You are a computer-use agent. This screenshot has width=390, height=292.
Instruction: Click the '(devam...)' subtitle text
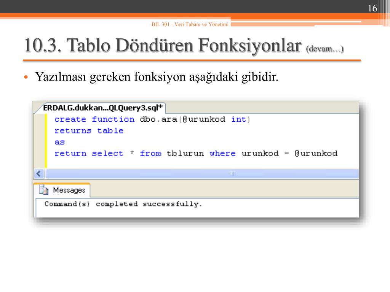click(325, 49)
